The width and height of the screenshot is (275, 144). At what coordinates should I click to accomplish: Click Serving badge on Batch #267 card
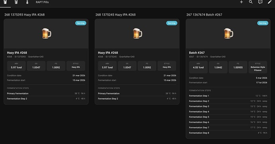[x=263, y=23]
